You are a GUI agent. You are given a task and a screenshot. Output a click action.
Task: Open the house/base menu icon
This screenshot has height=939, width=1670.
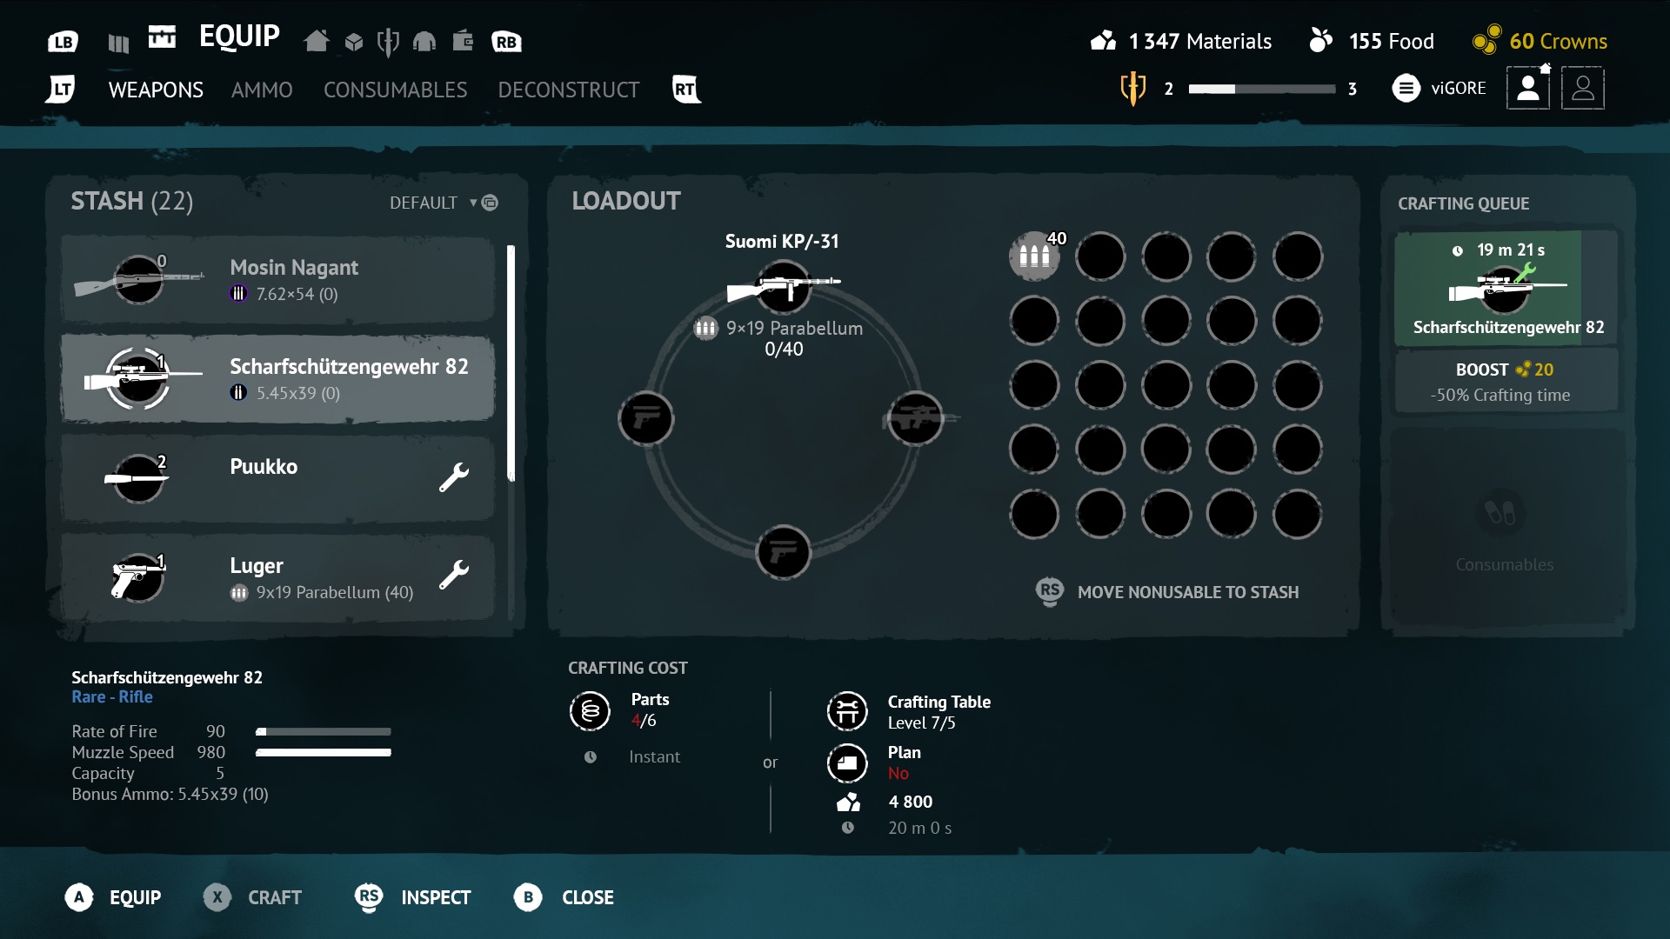pyautogui.click(x=317, y=41)
